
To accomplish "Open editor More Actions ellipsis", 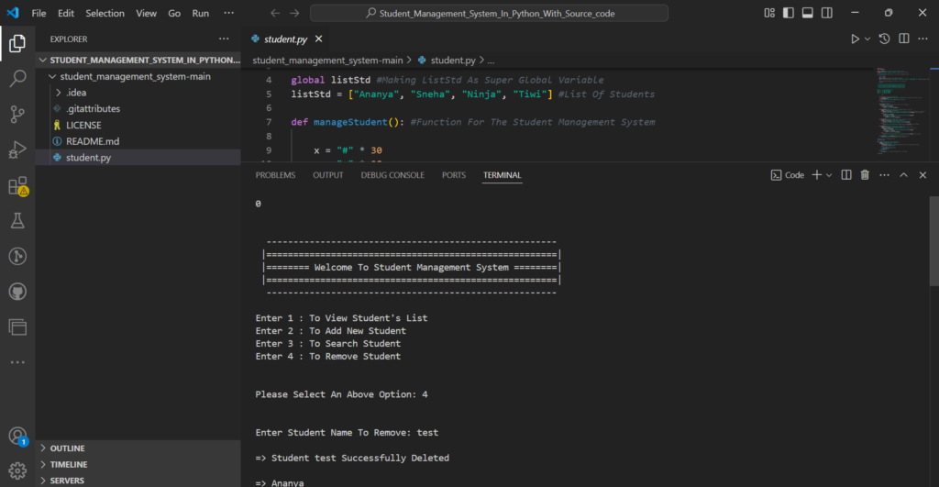I will (922, 39).
